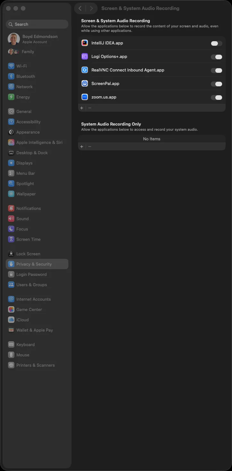The image size is (232, 471).
Task: Click the General gear icon
Action: point(11,111)
